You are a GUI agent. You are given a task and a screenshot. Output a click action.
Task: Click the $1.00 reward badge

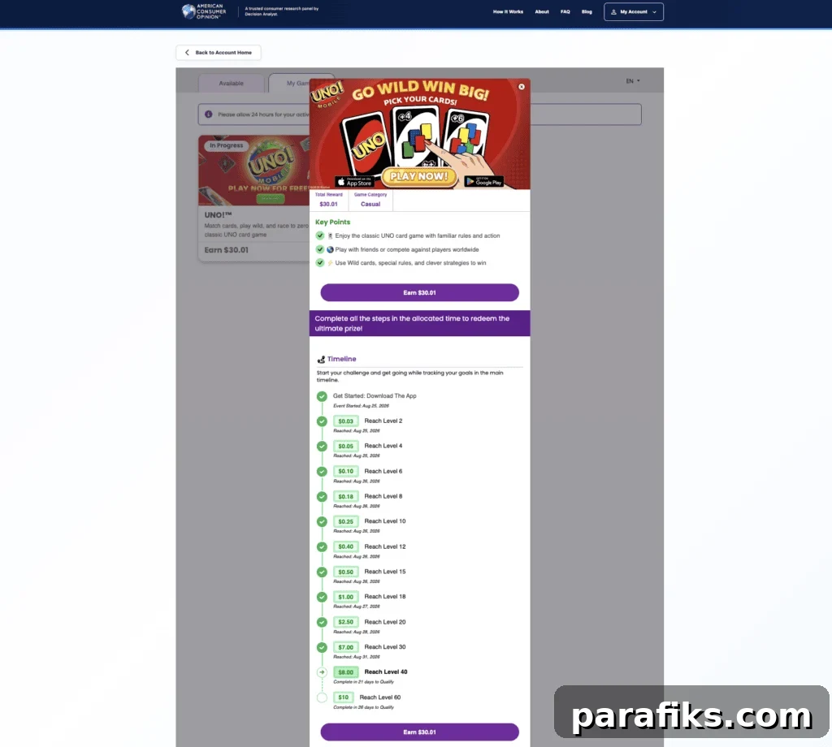click(346, 597)
